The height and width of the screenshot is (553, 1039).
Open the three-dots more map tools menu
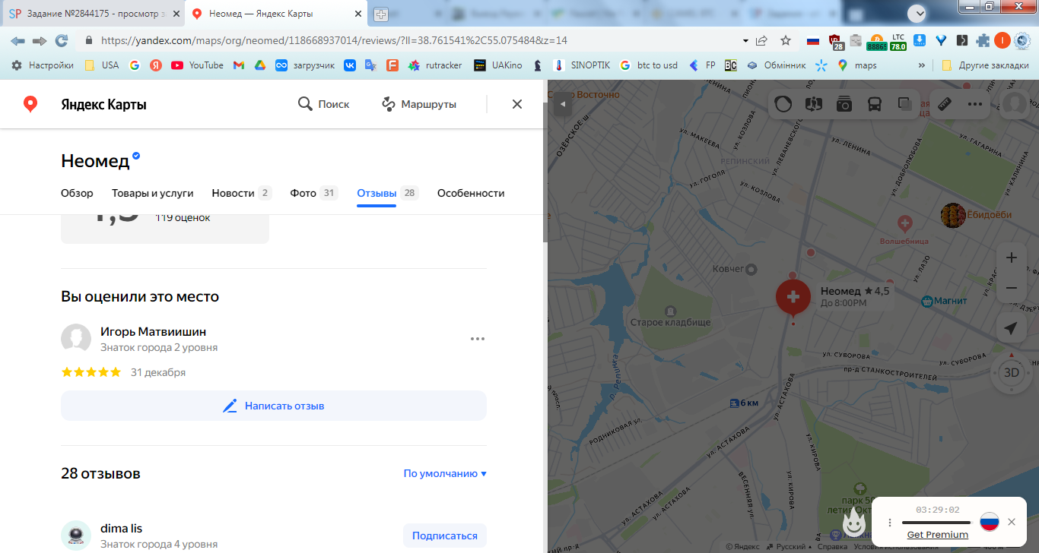(x=975, y=104)
